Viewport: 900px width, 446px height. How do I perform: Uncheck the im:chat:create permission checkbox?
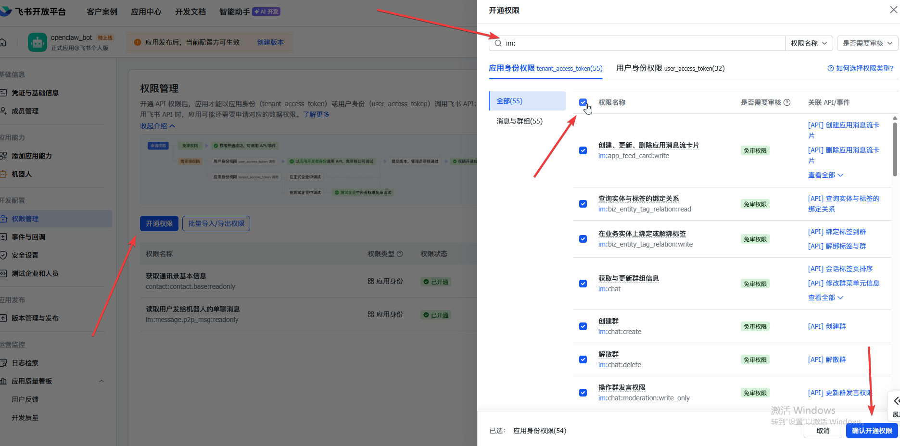pos(583,326)
